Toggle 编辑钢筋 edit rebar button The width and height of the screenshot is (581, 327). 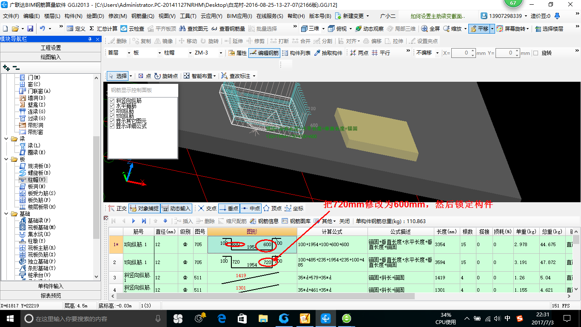[x=264, y=53]
